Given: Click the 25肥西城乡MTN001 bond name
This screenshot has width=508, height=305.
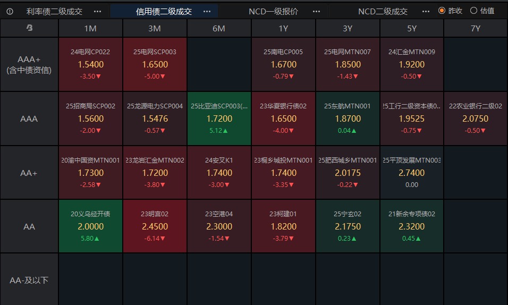Looking at the screenshot, I should tap(348, 160).
